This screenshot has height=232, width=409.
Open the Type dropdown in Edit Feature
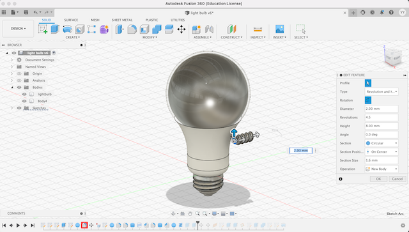382,91
